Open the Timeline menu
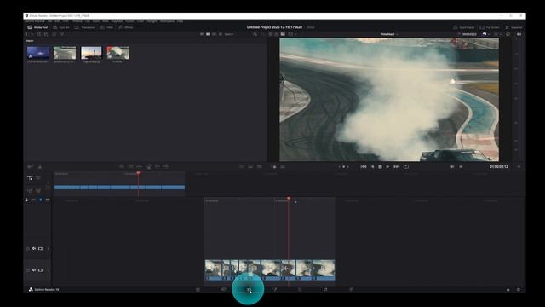The image size is (545, 307). (77, 21)
